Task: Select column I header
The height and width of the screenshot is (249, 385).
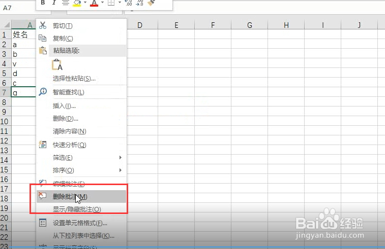Action: 322,25
